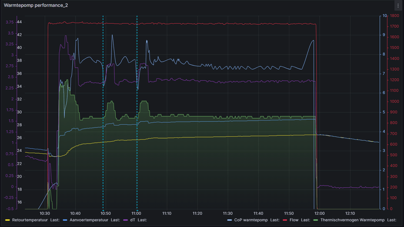This screenshot has height=227, width=404.
Task: Toggle the dT series in legend
Action: [132, 220]
